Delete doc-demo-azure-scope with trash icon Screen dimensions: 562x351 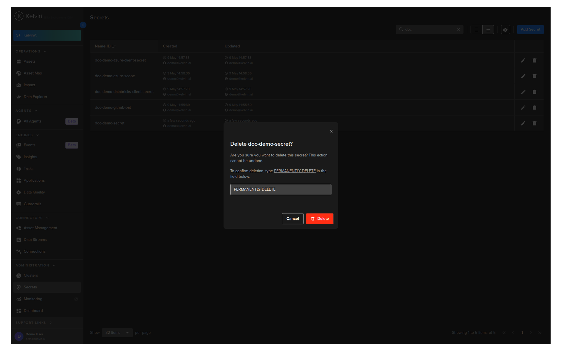click(534, 76)
